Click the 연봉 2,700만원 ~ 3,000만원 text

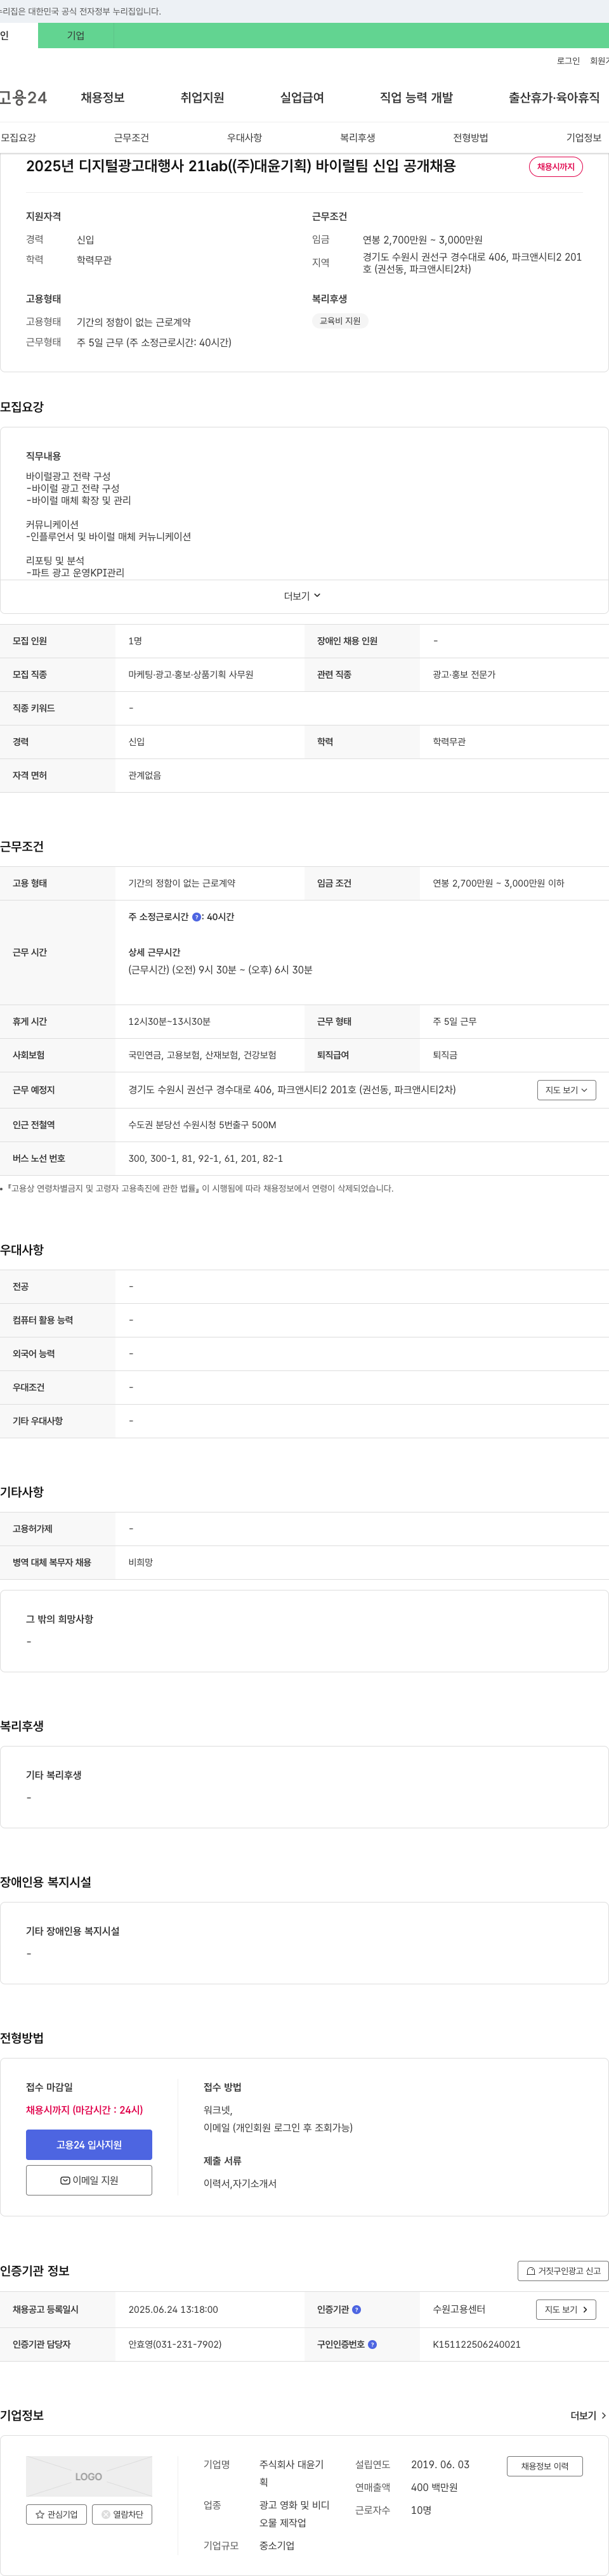point(422,240)
